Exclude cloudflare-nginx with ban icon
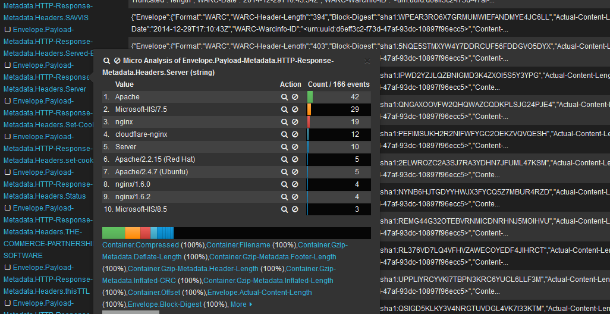Viewport: 610px width, 314px height. click(x=295, y=134)
